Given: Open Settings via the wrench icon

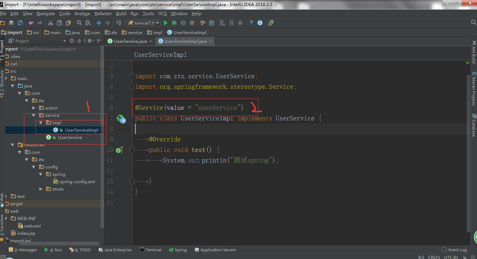Looking at the screenshot, I should (203, 23).
